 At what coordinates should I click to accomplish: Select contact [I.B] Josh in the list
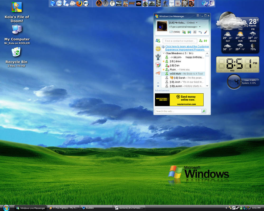(x=183, y=82)
